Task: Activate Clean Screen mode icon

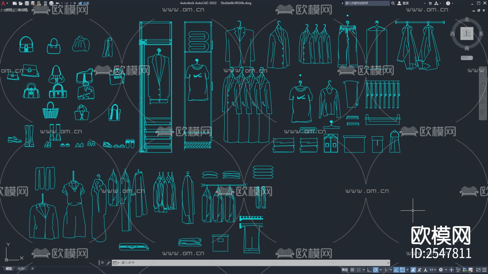Action: click(x=478, y=270)
